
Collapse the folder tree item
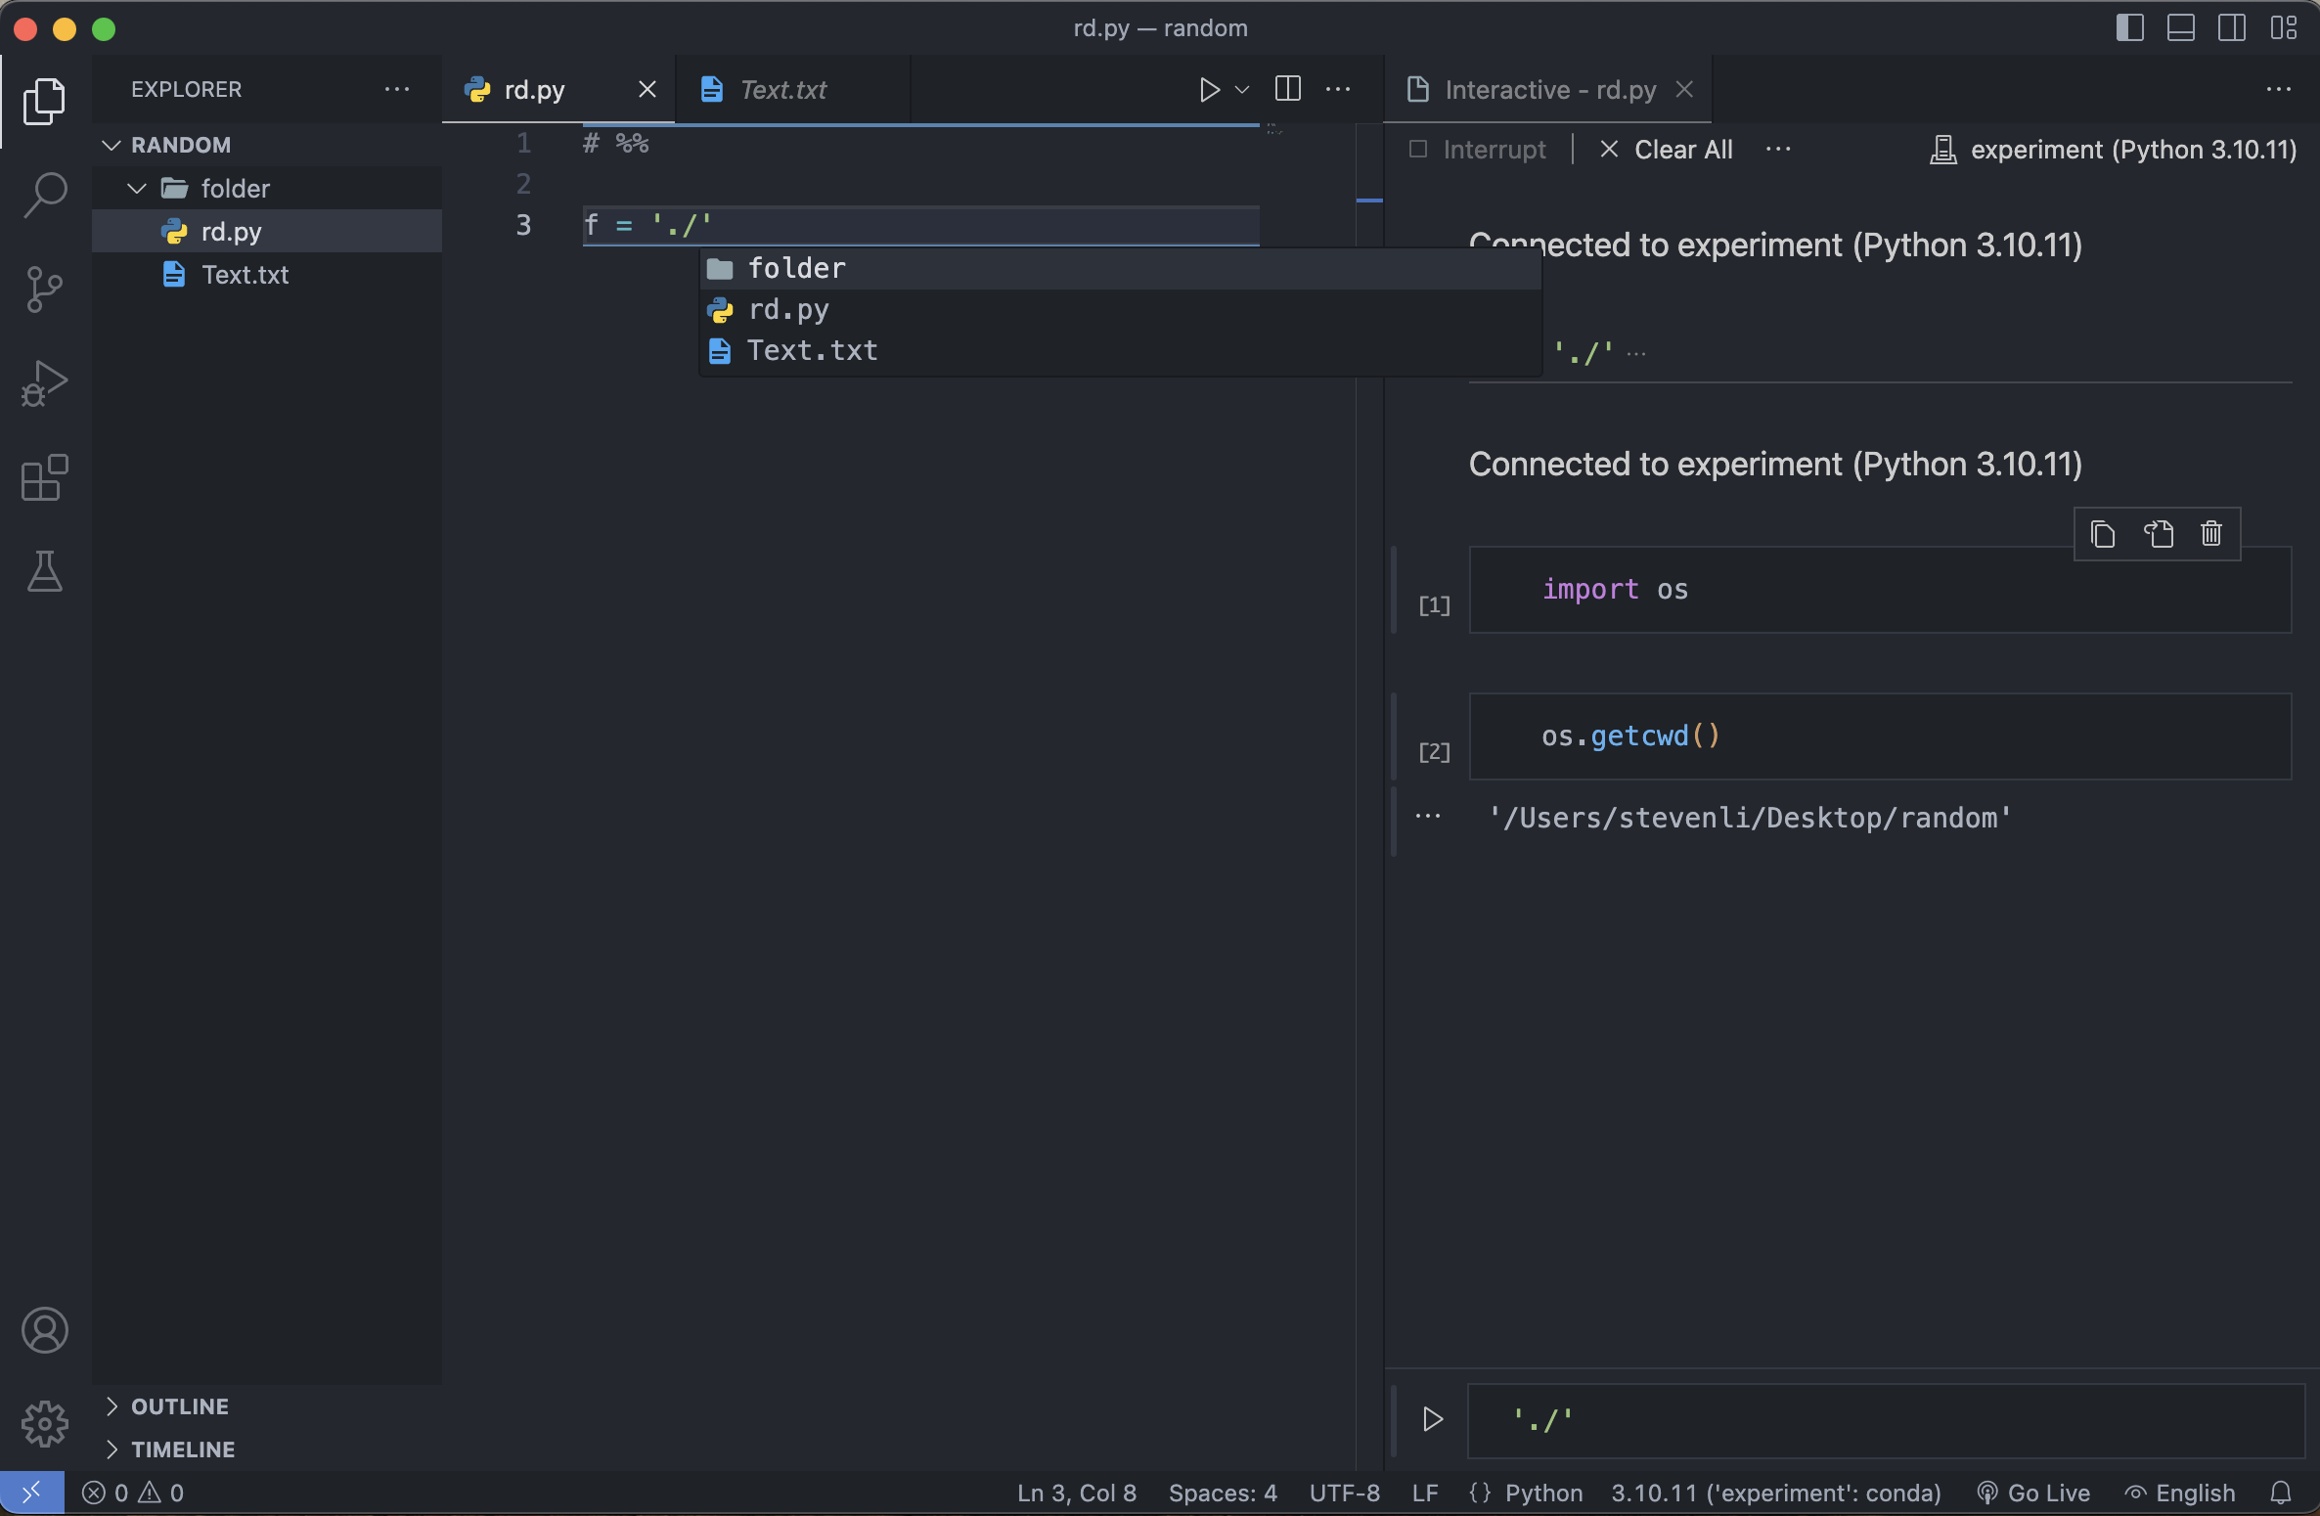pyautogui.click(x=138, y=188)
